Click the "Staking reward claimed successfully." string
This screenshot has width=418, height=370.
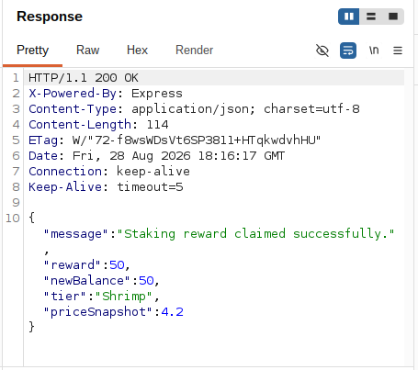[255, 234]
